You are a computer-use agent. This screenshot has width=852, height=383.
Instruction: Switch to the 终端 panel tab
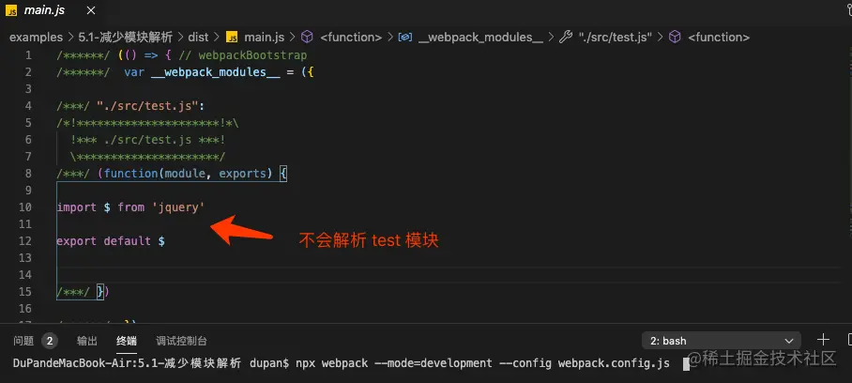126,341
